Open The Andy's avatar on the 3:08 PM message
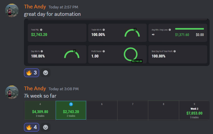Screen dimensions: 213x134 click(12, 92)
